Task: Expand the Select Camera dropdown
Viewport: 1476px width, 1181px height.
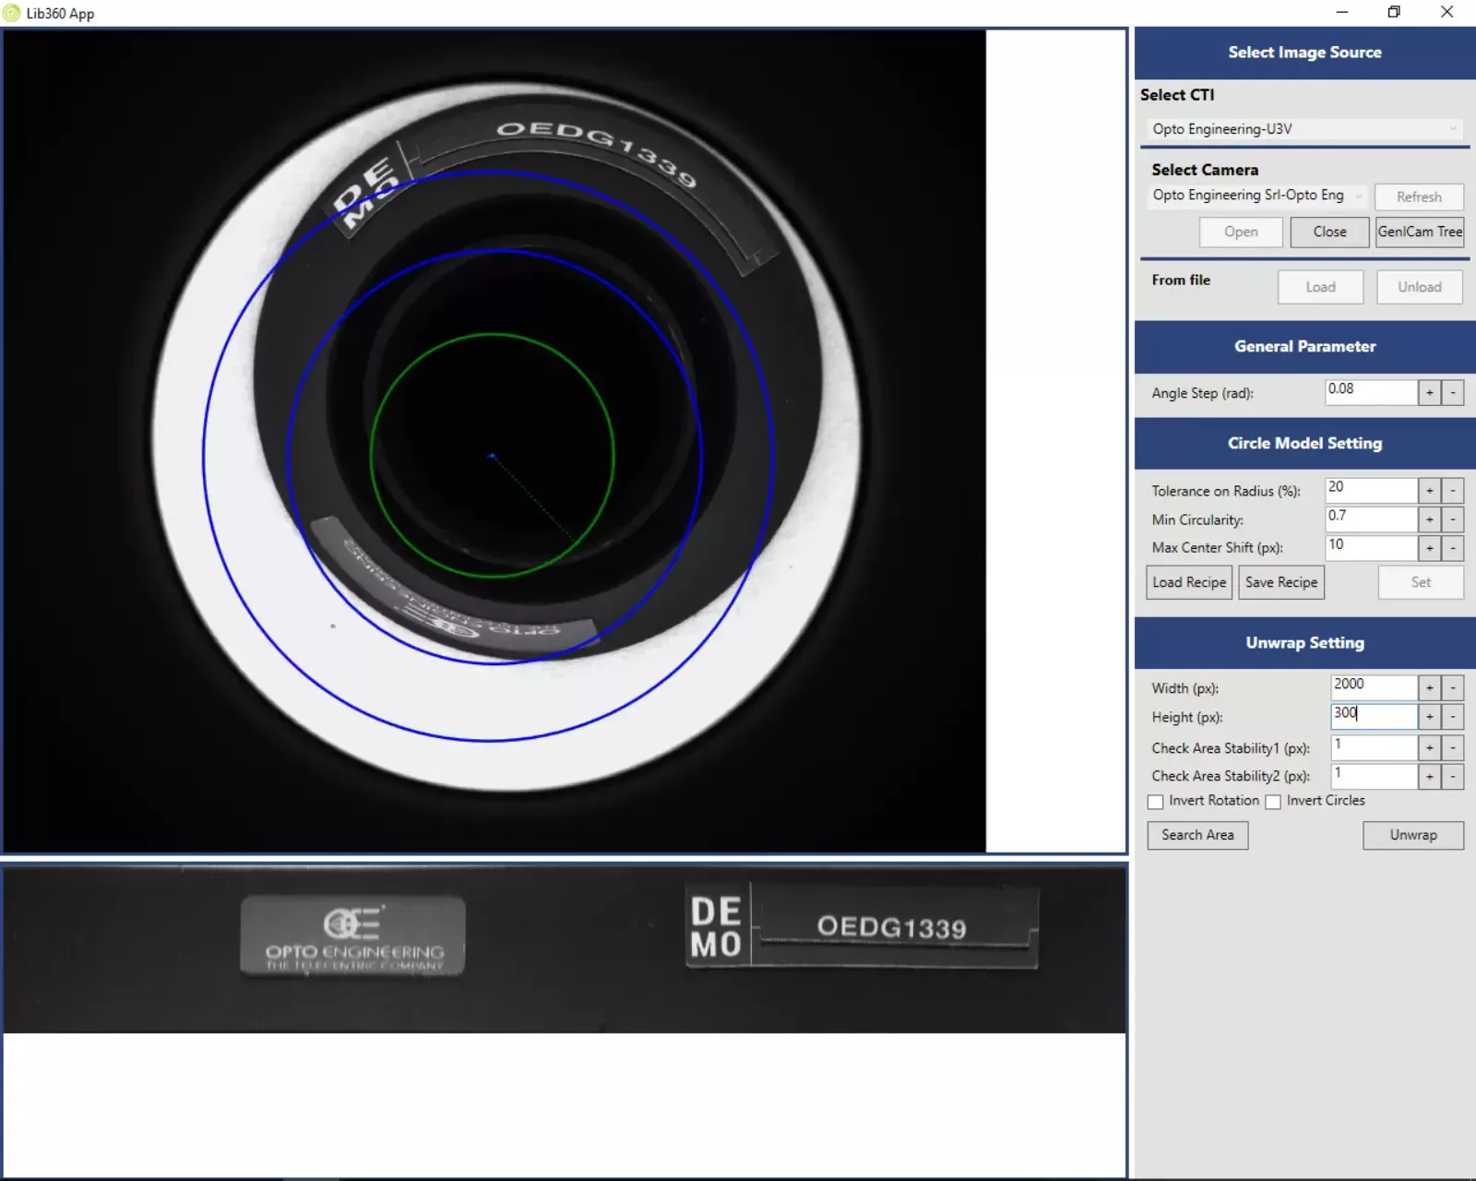Action: pyautogui.click(x=1257, y=196)
